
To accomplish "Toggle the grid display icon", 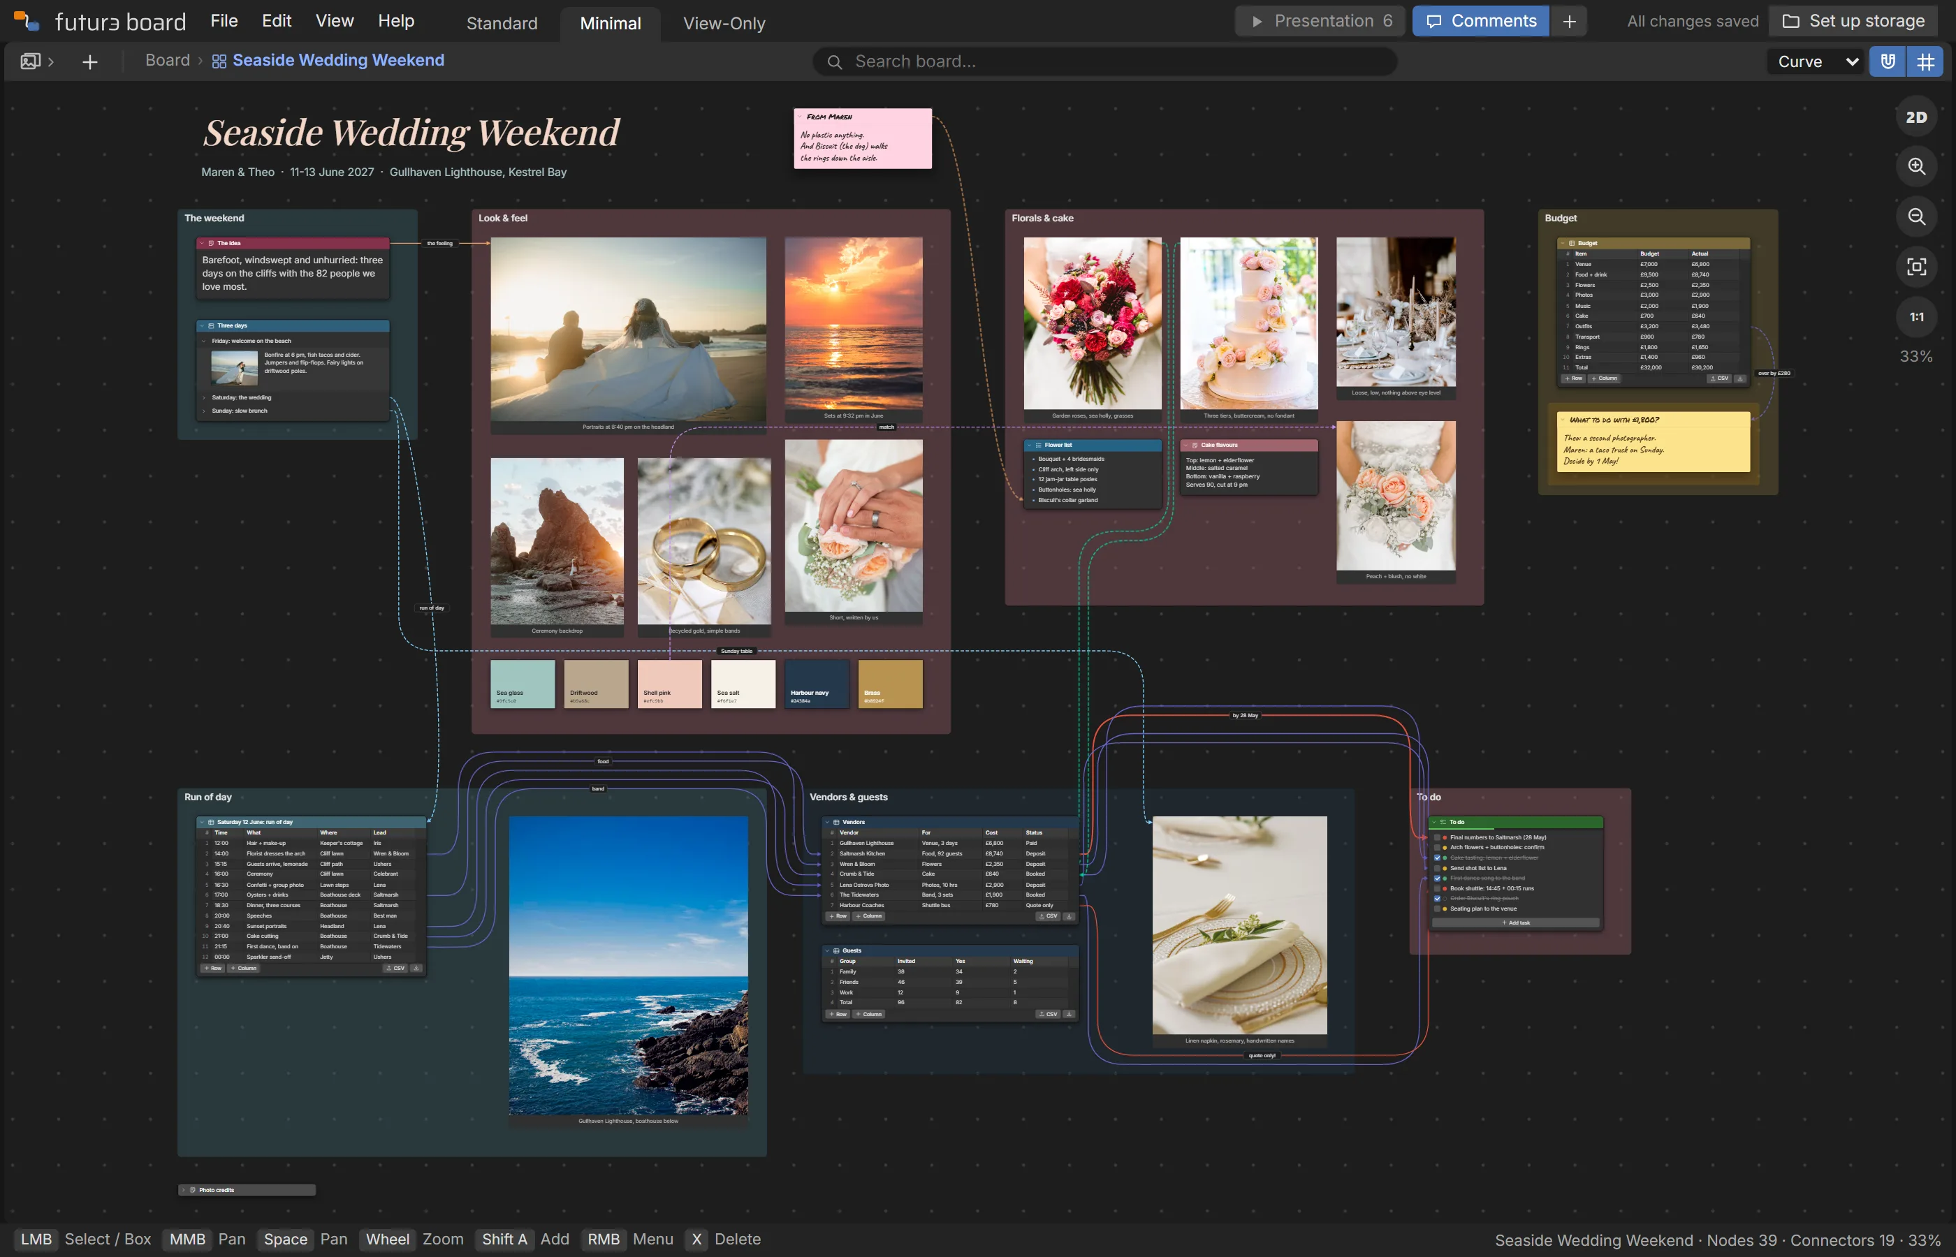I will [x=1925, y=61].
